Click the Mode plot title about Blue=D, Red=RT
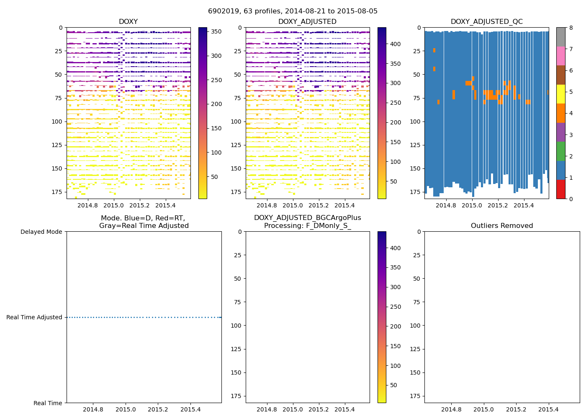This screenshot has height=419, width=586. [144, 222]
